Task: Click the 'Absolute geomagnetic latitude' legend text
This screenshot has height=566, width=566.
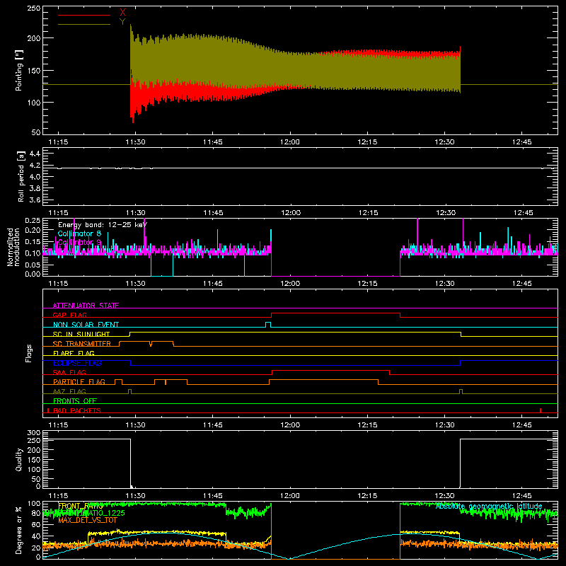Action: [x=489, y=507]
